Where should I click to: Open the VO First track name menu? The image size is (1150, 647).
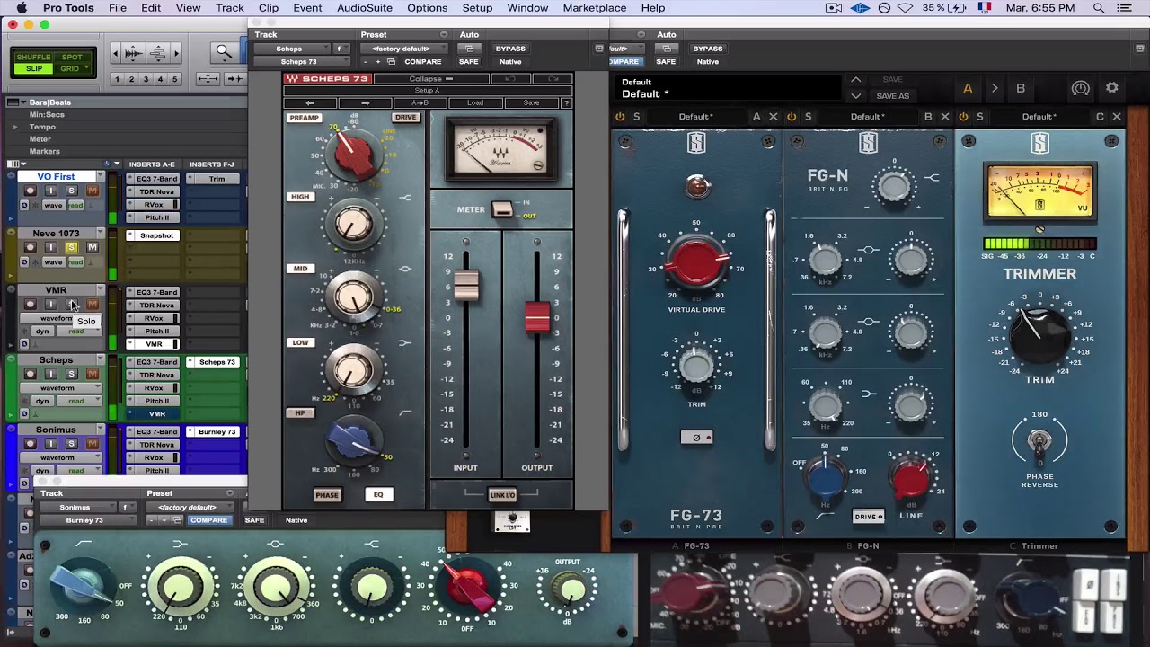[x=101, y=177]
